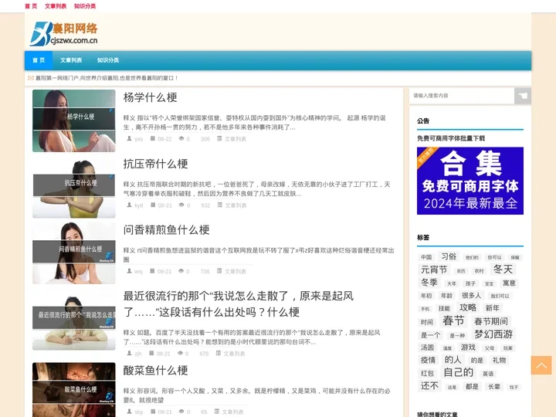
Task: Click the 杨学什么梗 thumbnail image
Action: [74, 121]
